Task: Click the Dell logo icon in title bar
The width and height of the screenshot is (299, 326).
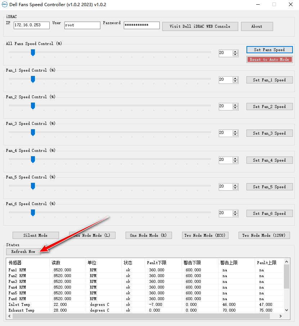Action: tap(4, 4)
